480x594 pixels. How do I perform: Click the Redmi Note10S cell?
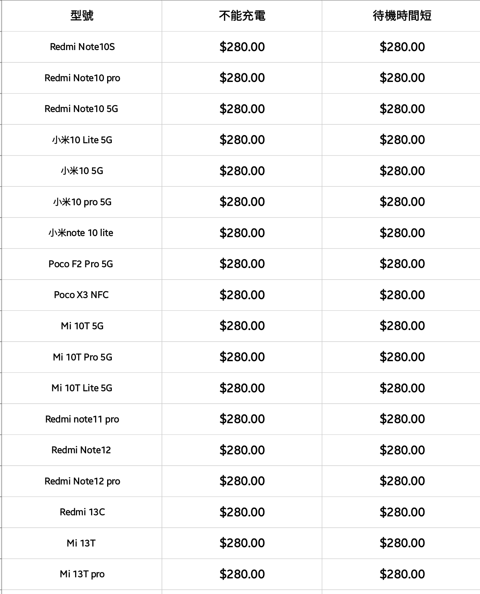click(82, 47)
